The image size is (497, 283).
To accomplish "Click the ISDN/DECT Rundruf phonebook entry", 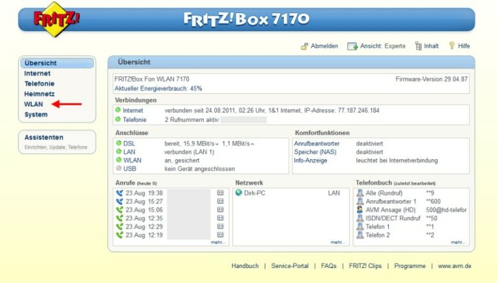I will click(393, 218).
